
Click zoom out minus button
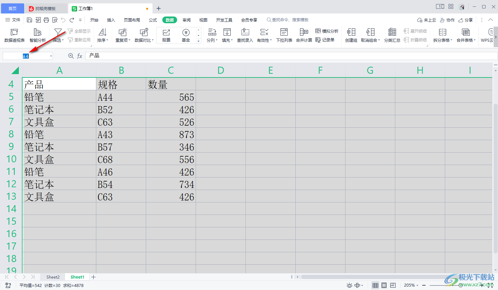click(x=424, y=285)
